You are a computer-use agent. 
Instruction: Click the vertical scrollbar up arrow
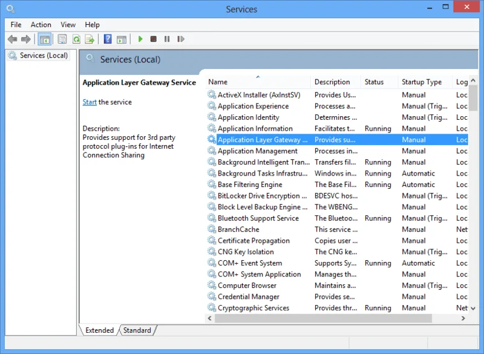coord(473,80)
